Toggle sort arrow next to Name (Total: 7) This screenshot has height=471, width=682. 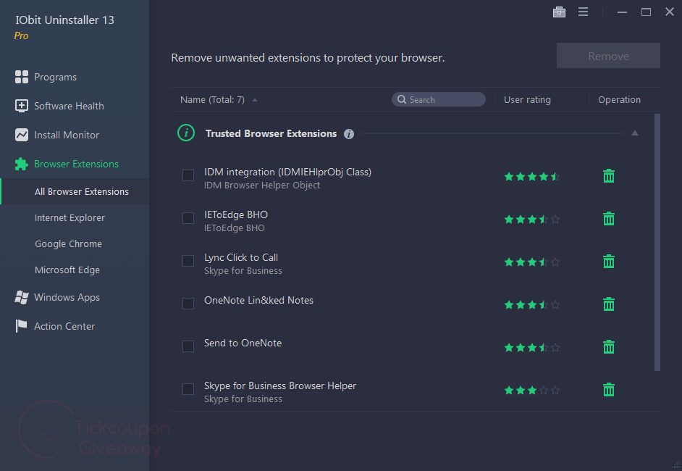[255, 100]
